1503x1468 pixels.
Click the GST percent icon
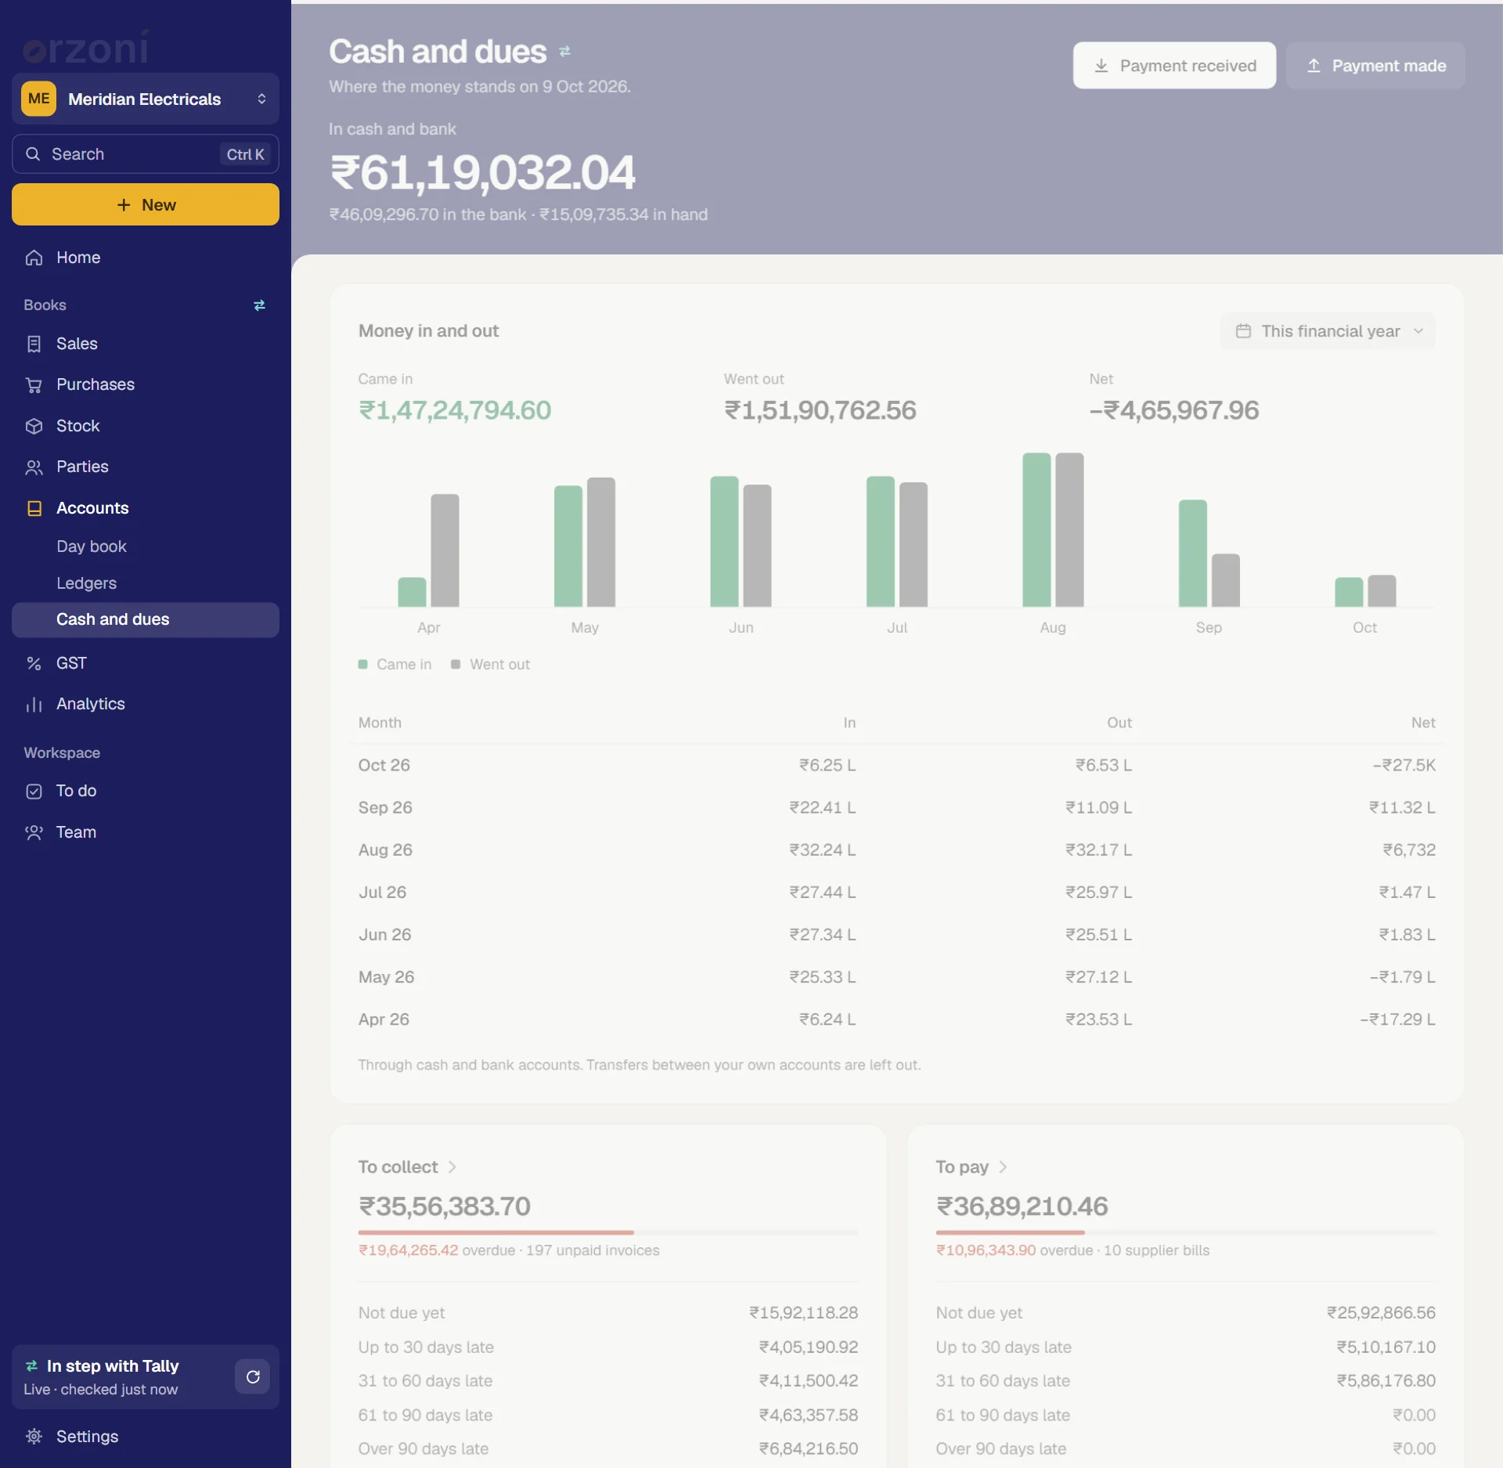click(34, 663)
